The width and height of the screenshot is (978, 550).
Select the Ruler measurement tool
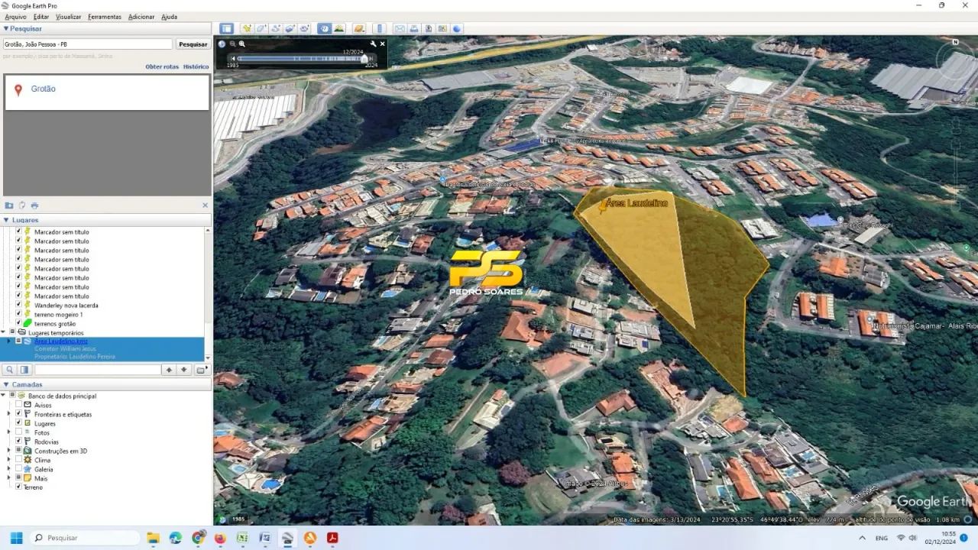[x=380, y=28]
